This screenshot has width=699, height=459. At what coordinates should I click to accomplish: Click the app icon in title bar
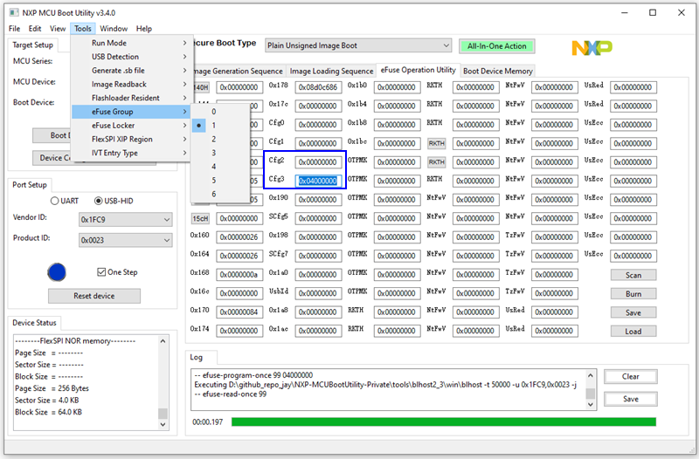(14, 12)
